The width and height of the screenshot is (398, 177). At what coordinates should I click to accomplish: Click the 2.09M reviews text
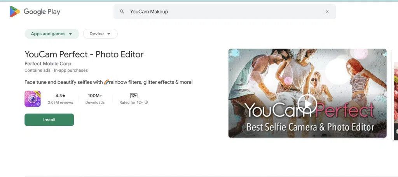coord(60,102)
